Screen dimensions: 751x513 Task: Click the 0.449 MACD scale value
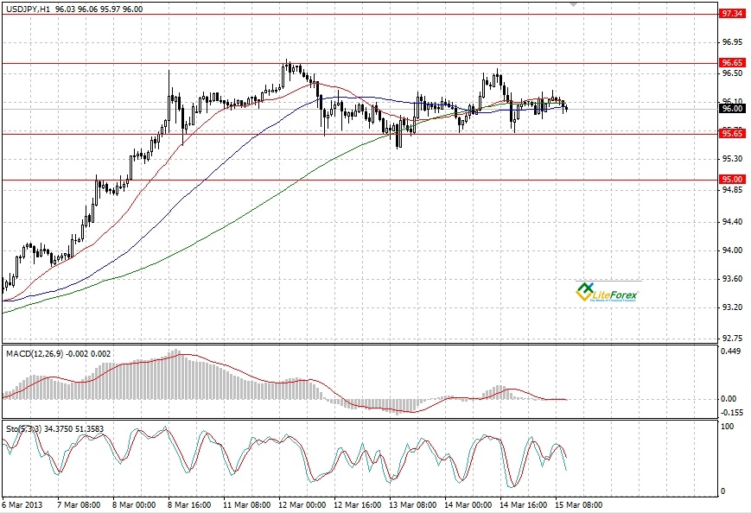(x=731, y=351)
